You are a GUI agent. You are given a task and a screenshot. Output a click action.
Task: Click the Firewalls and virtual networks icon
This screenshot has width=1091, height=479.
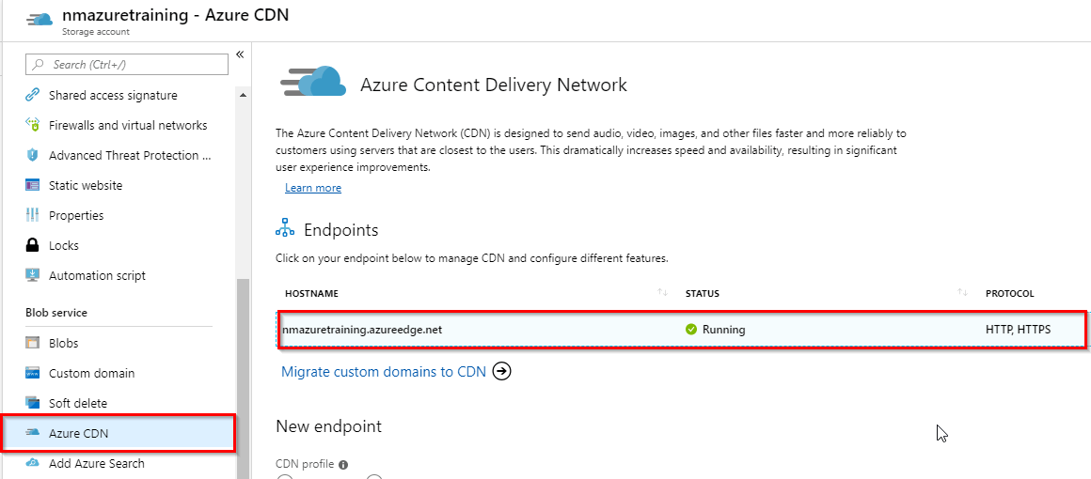(x=33, y=126)
